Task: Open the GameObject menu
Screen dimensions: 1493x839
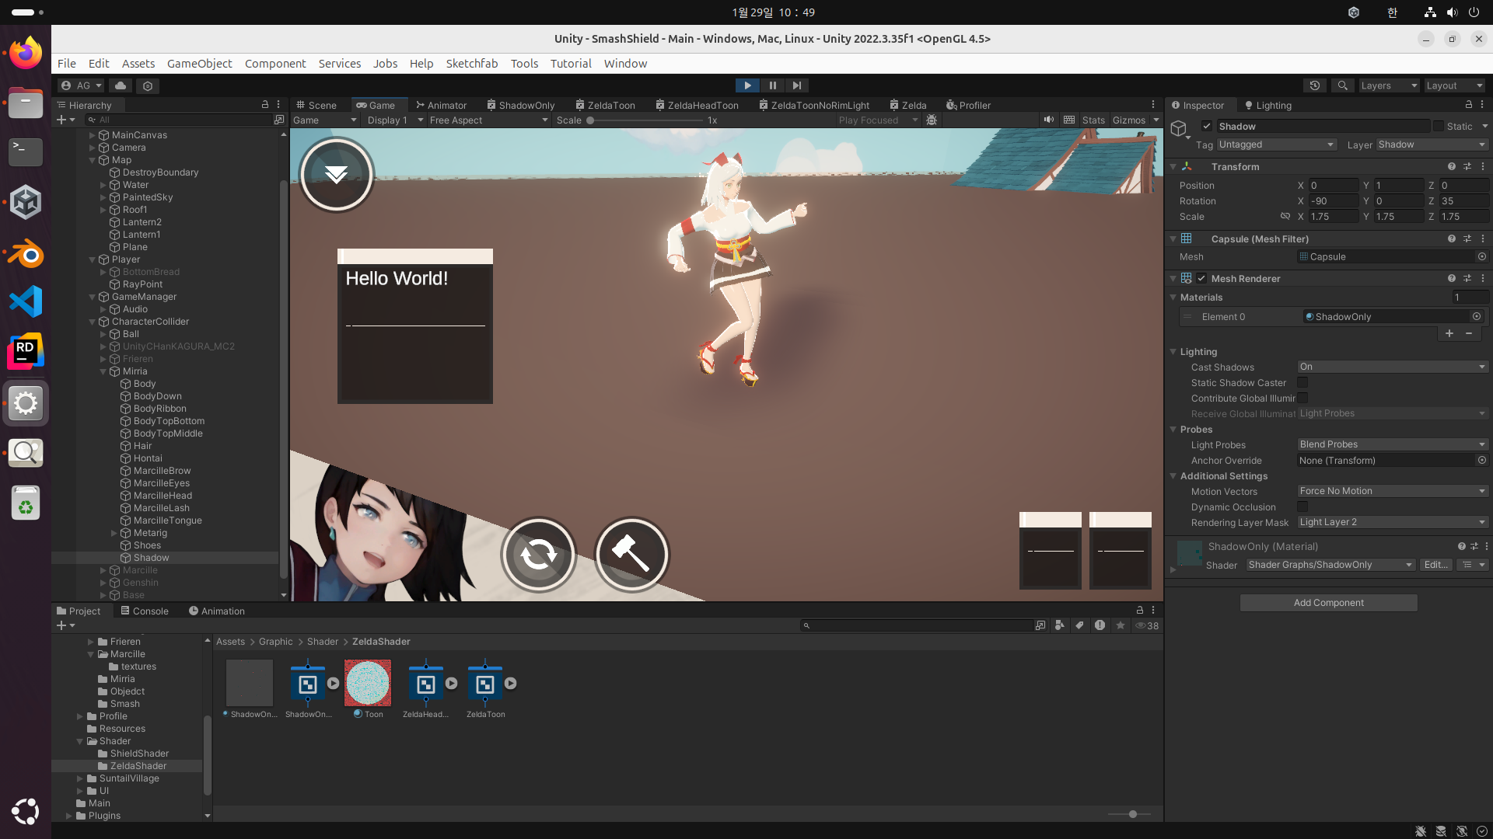Action: tap(199, 64)
